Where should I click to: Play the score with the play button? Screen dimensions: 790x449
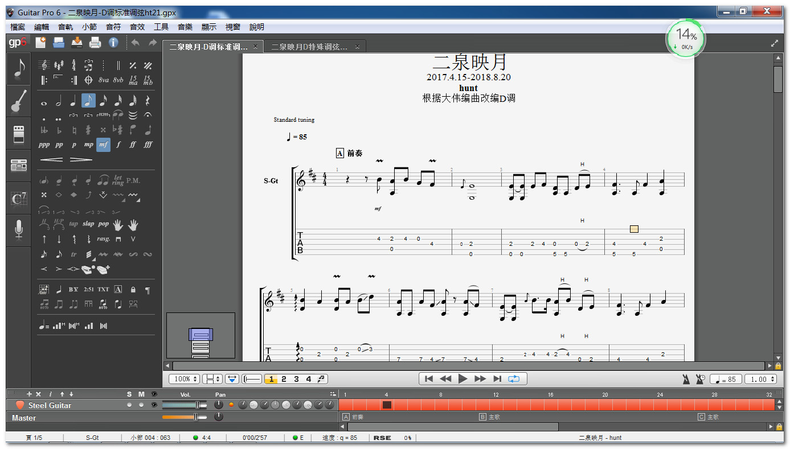[463, 378]
